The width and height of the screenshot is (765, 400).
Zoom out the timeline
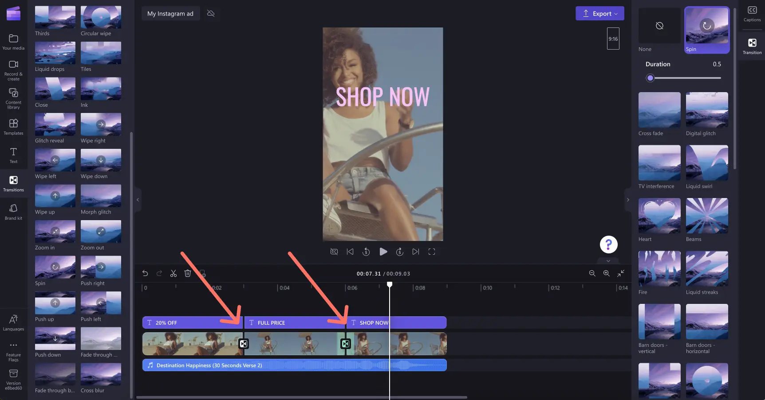click(x=592, y=273)
